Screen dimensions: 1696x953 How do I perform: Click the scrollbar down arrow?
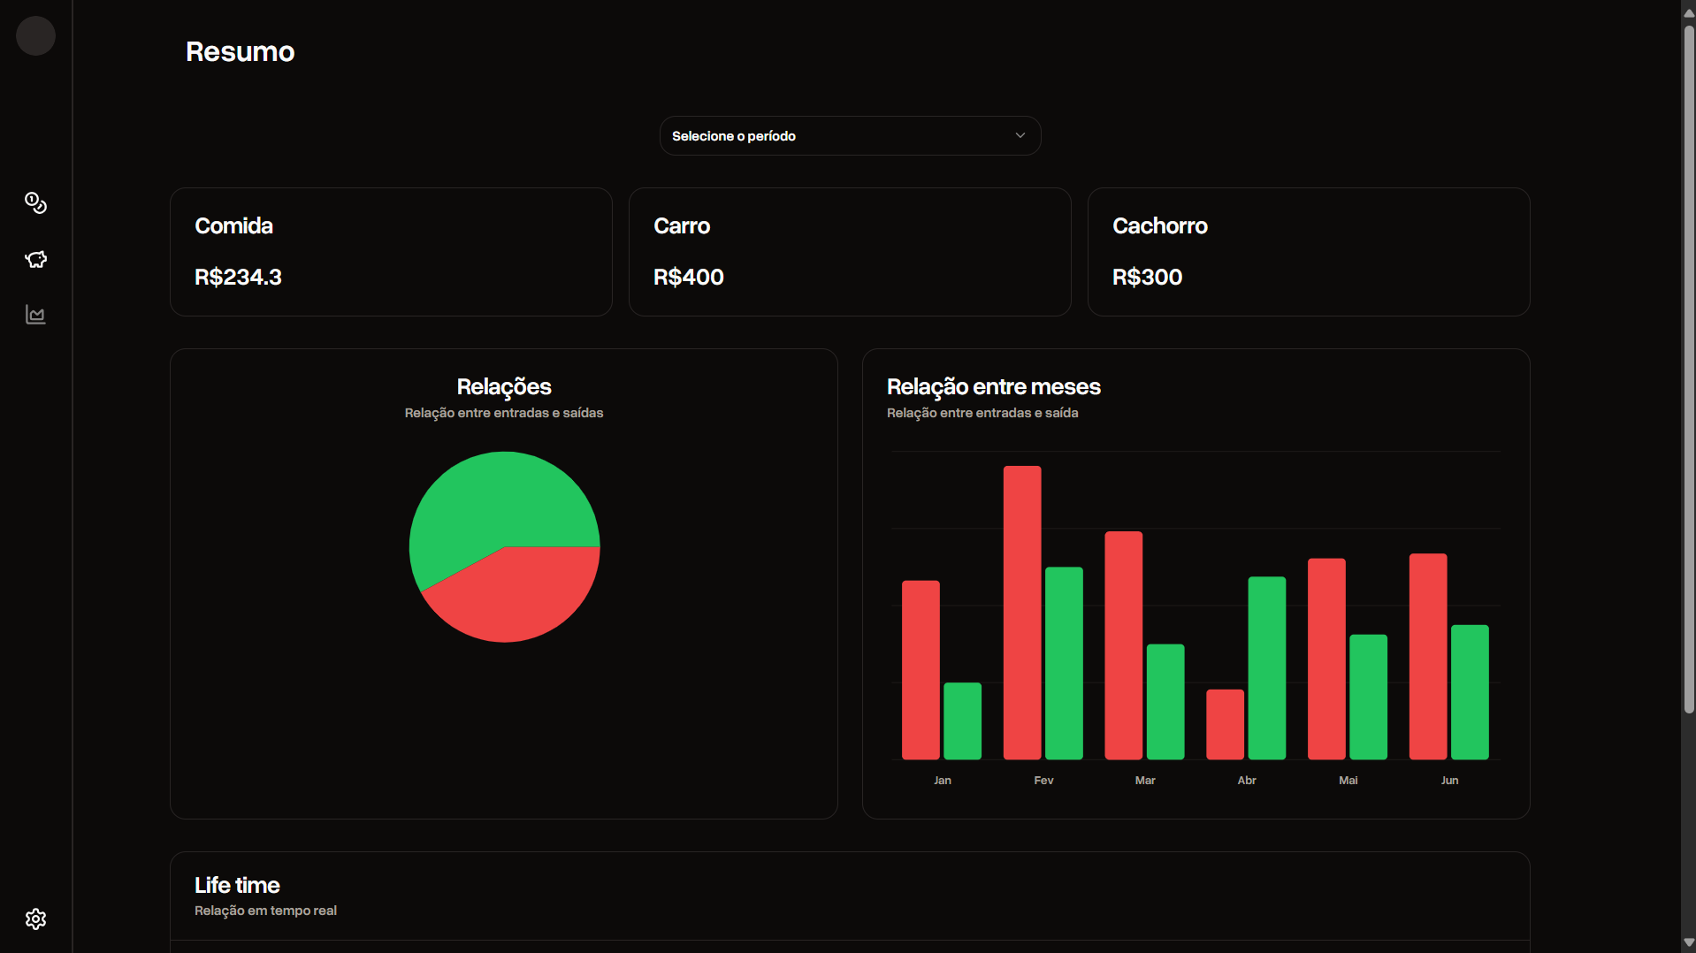[x=1688, y=943]
